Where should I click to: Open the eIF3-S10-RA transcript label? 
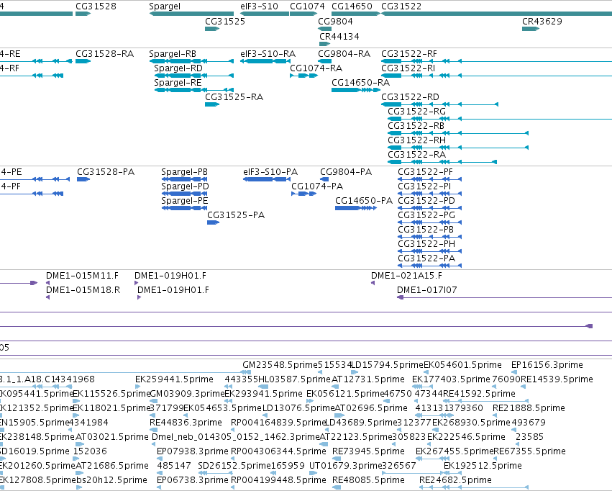268,54
